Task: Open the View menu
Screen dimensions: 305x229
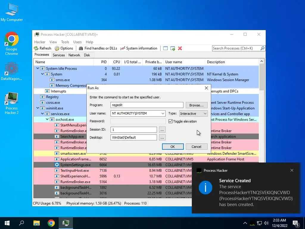Action: [x=53, y=42]
